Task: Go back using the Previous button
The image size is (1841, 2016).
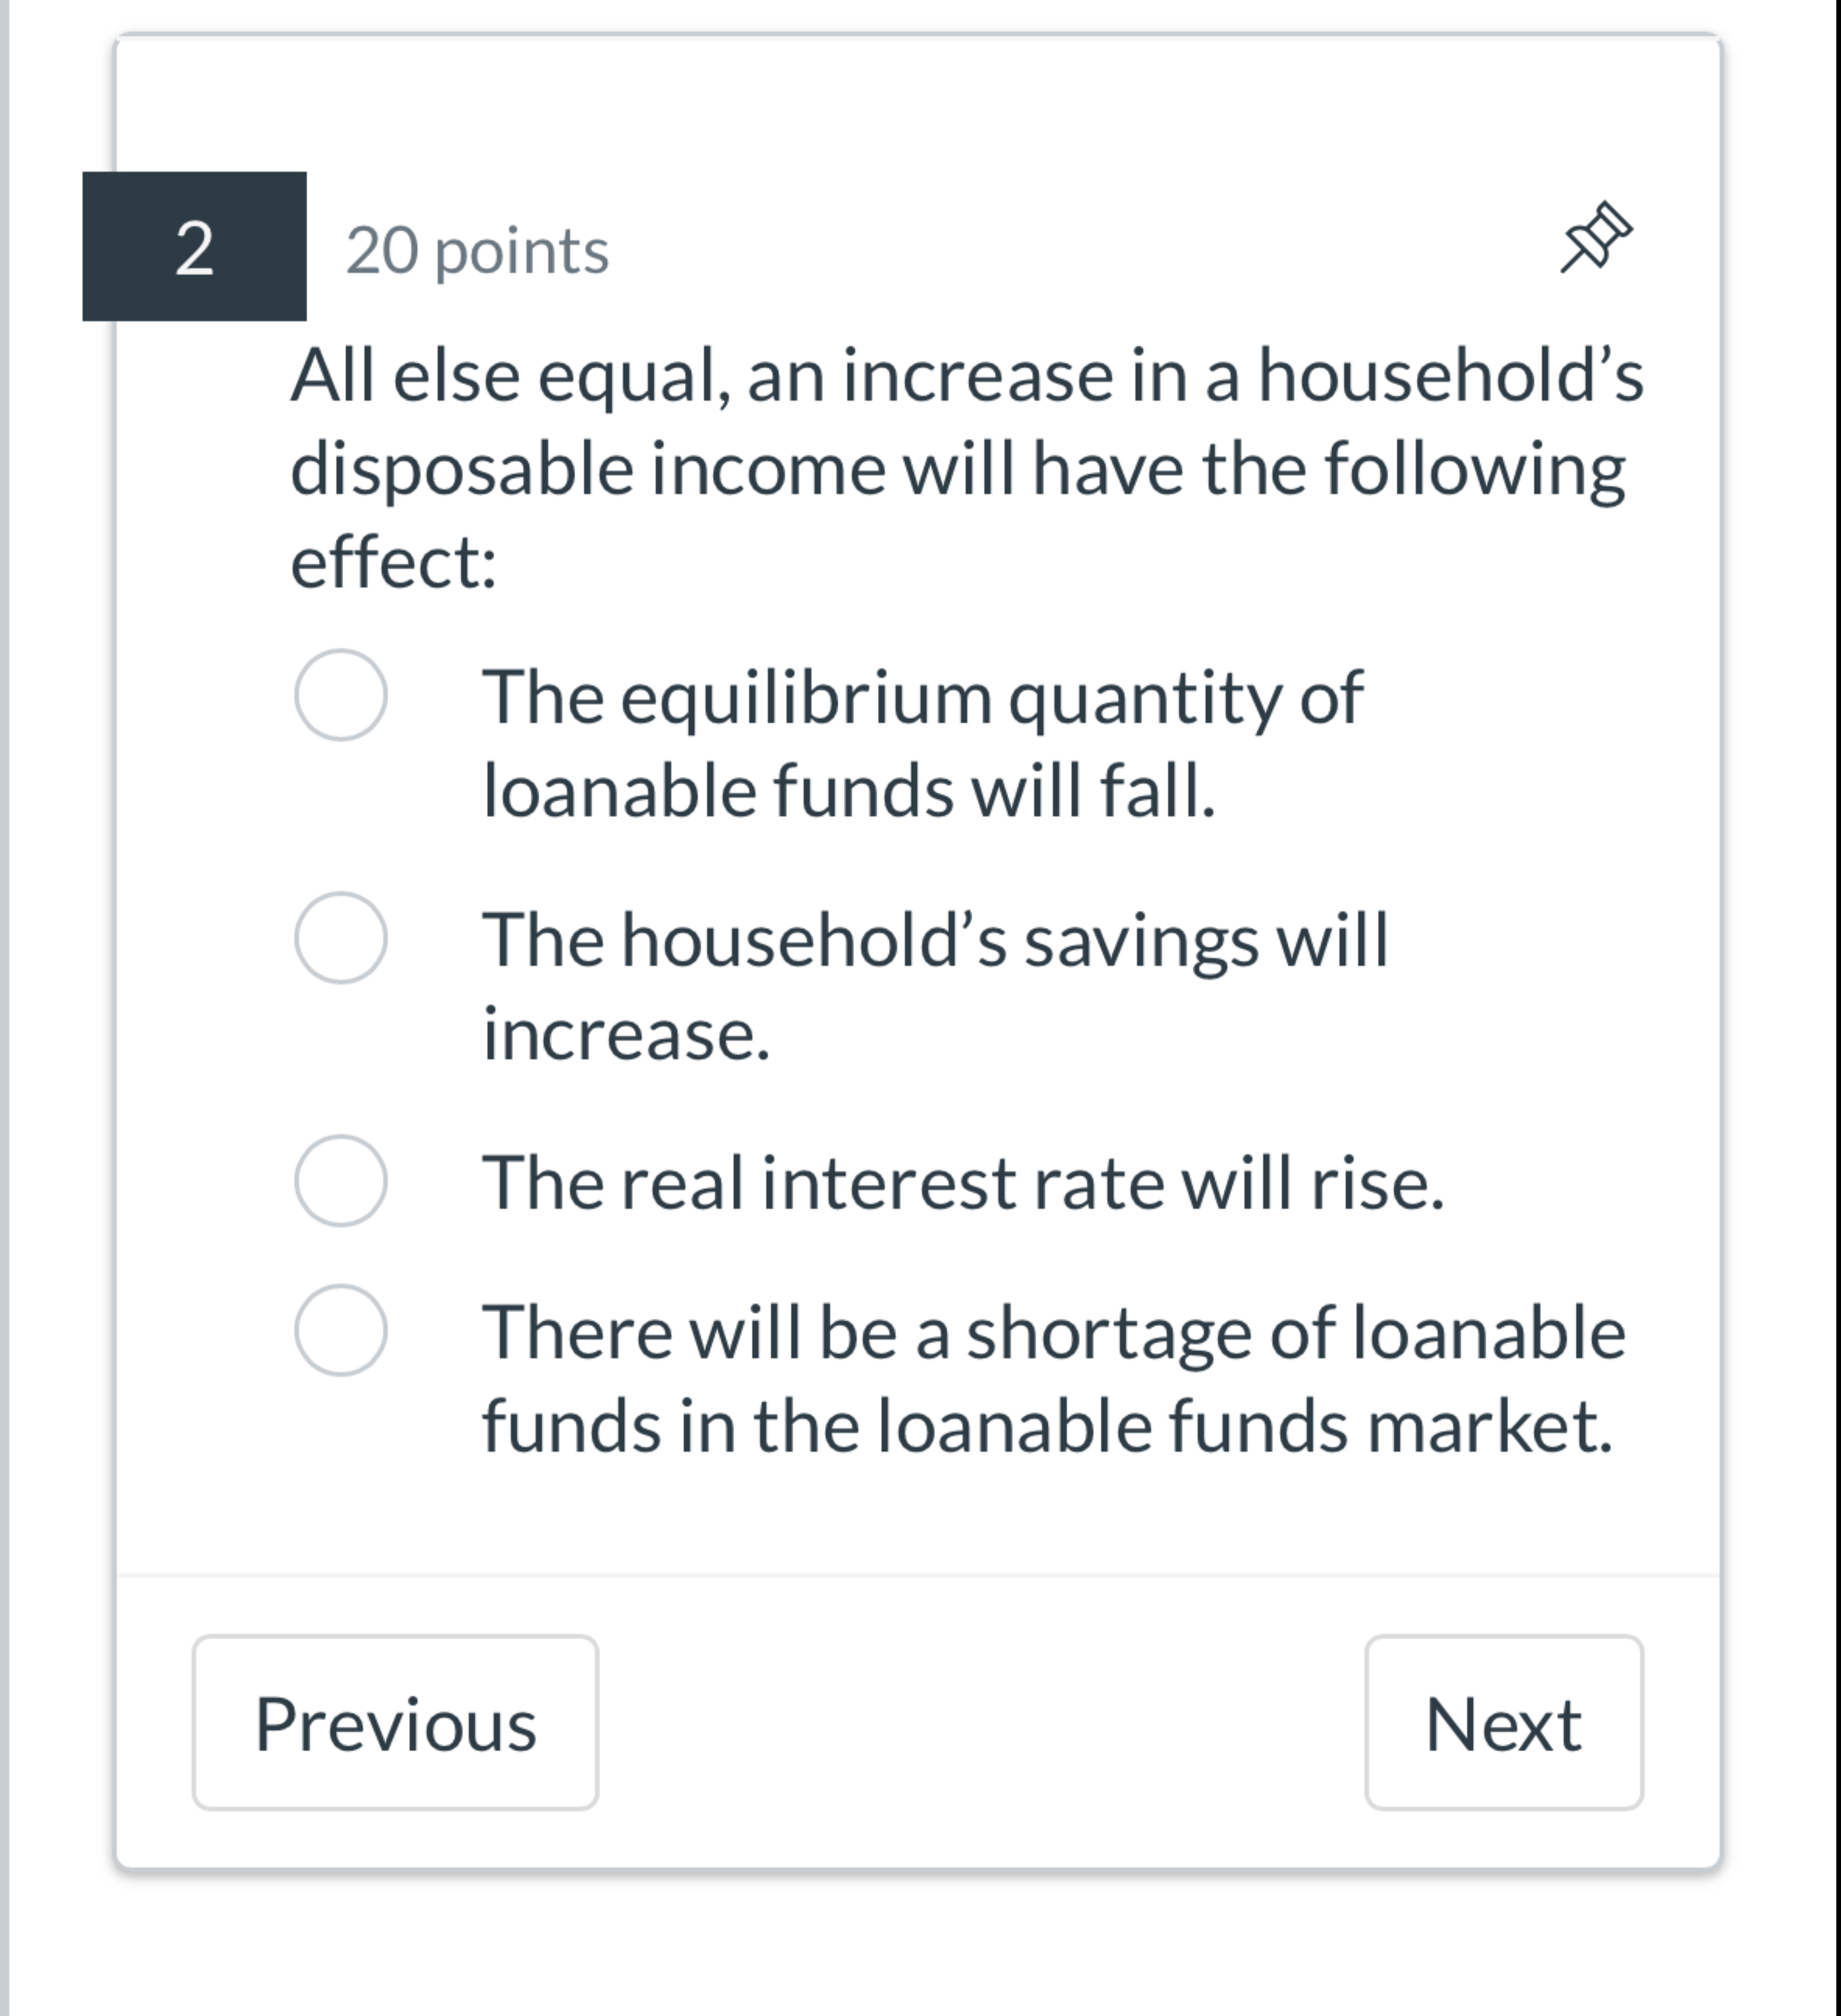Action: point(396,1726)
